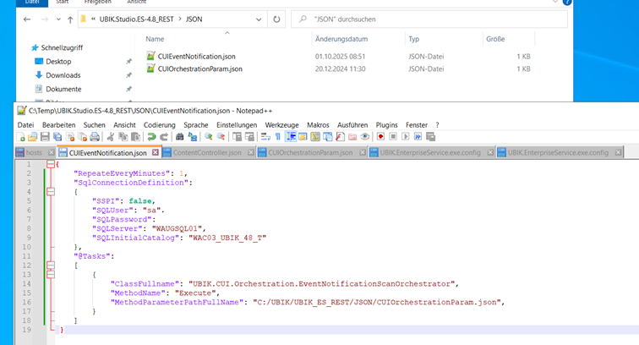
Task: Click the Save file toolbar icon
Action: [x=45, y=136]
